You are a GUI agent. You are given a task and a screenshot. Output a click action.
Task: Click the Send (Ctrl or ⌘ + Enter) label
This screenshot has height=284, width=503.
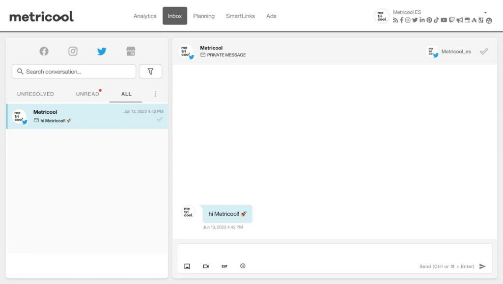[447, 266]
